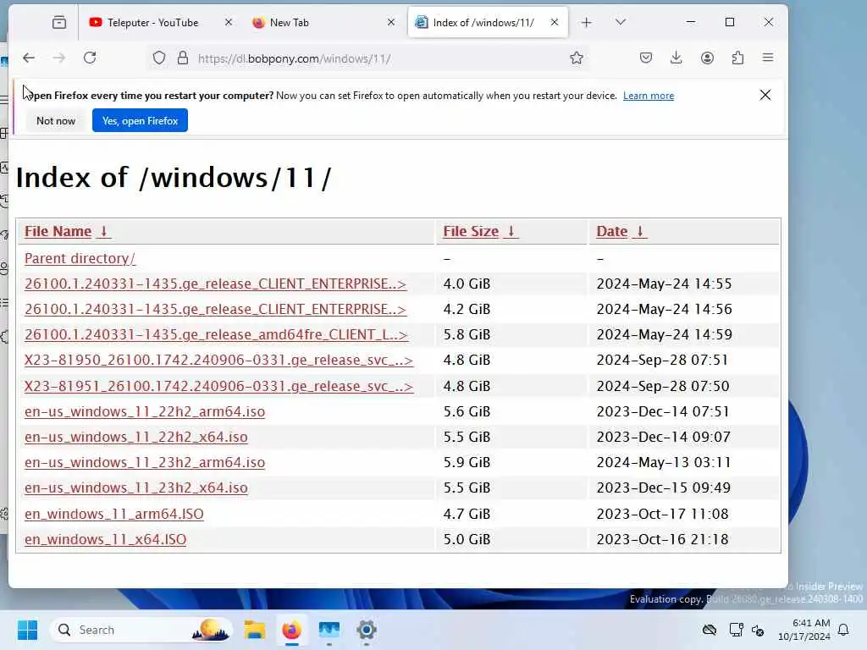Go back to the previous page
Viewport: 867px width, 650px height.
[29, 58]
